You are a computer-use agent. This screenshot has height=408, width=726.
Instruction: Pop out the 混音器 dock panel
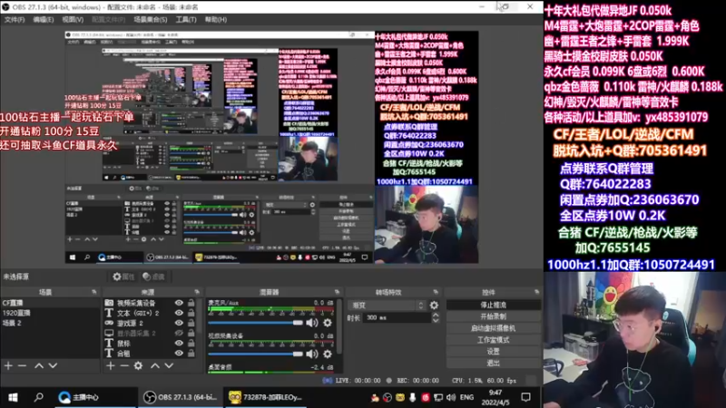click(337, 292)
